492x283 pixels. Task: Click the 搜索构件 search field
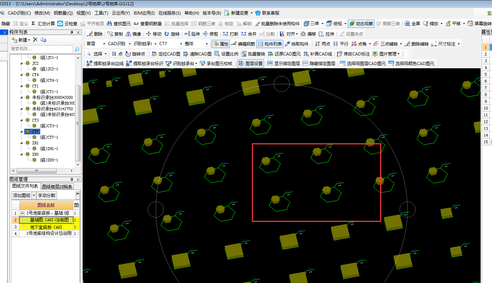41,49
